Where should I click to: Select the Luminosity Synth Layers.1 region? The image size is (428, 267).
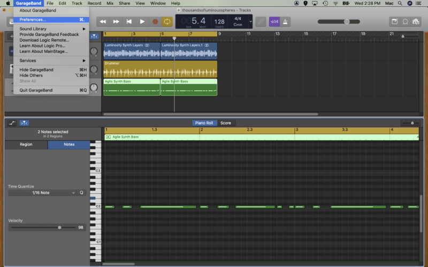pos(189,51)
